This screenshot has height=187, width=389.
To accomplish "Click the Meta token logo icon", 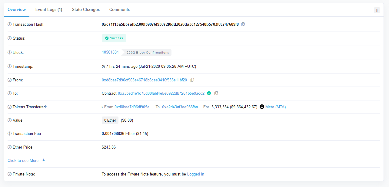I will [262, 107].
